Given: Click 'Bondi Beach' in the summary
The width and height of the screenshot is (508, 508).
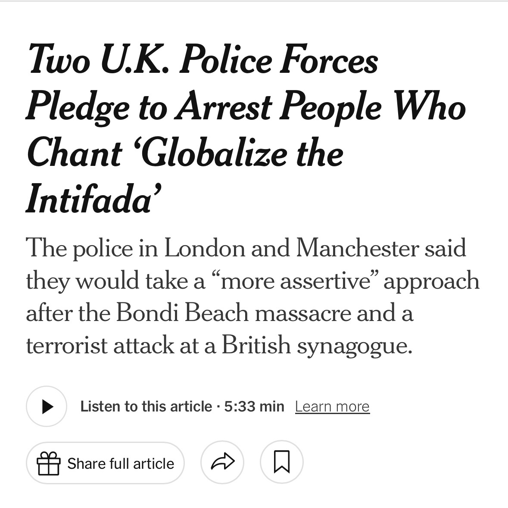Looking at the screenshot, I should (x=183, y=312).
